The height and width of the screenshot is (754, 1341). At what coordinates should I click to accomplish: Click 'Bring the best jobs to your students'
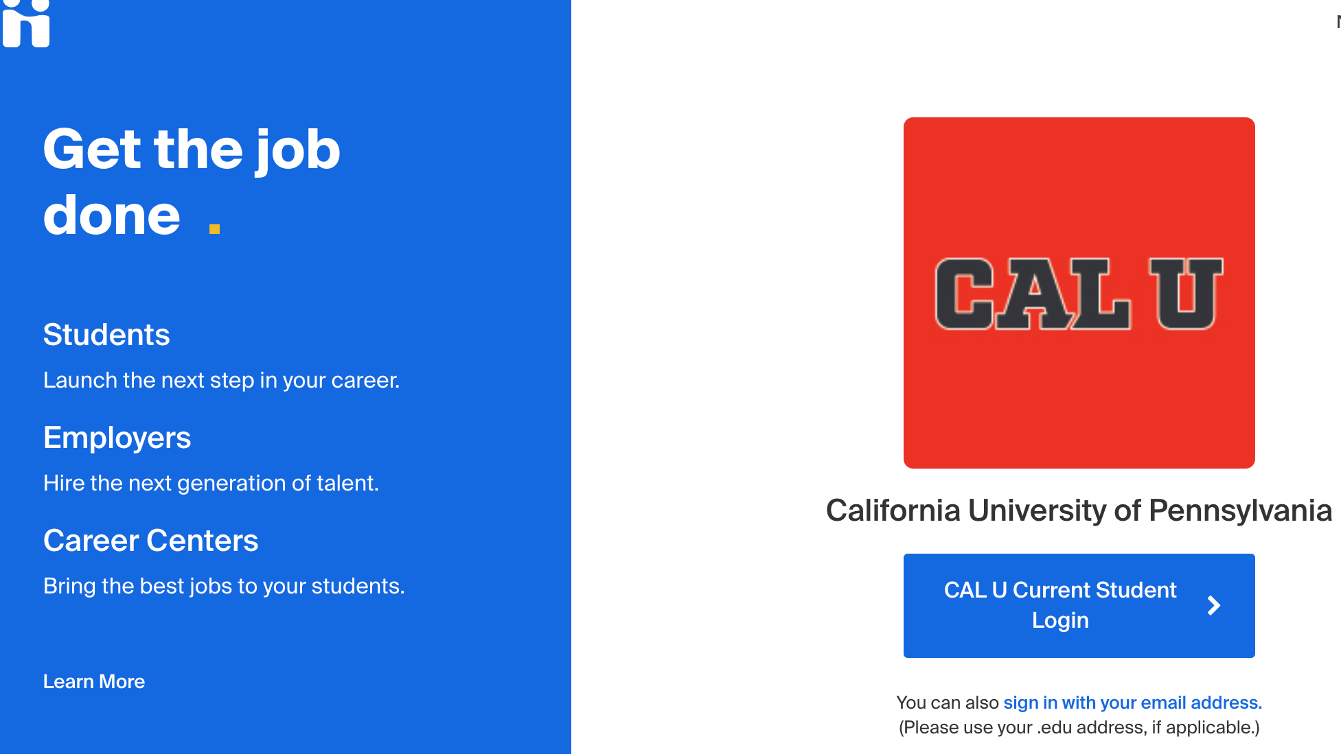tap(224, 586)
